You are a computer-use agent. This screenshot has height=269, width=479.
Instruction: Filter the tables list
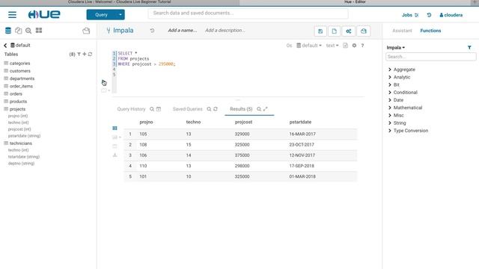[79, 54]
